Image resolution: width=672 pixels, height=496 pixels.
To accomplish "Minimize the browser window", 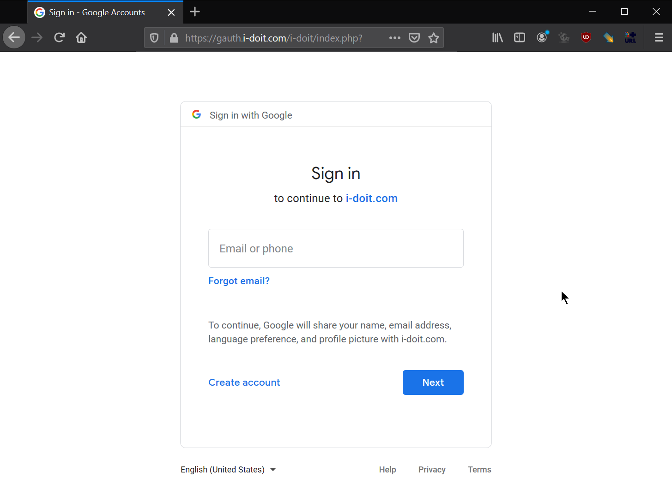I will [593, 12].
